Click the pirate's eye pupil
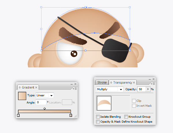Image resolution: width=173 pixels, height=133 pixels. click(x=74, y=54)
